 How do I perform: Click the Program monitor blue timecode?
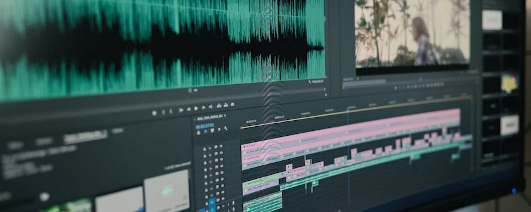tap(348, 79)
